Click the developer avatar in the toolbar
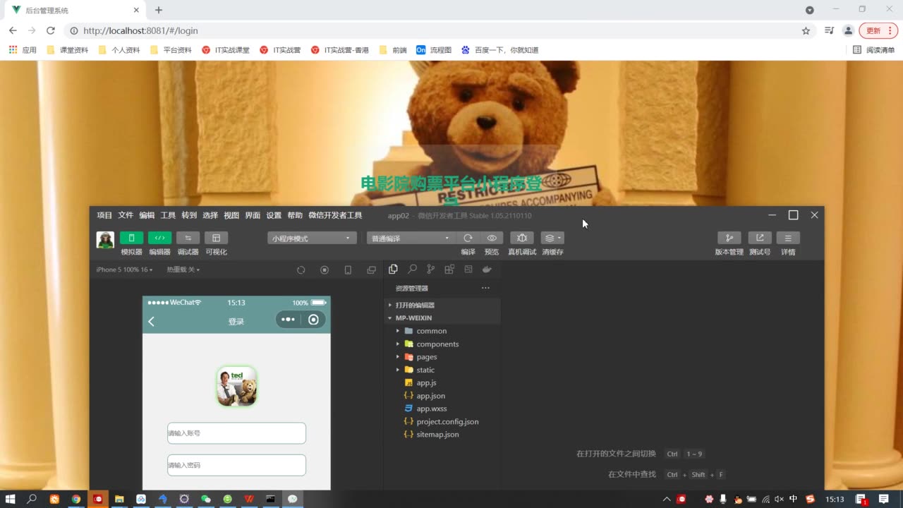 [x=105, y=239]
